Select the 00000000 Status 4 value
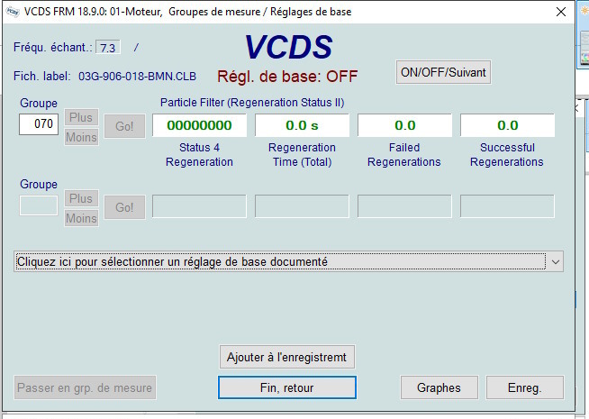The image size is (589, 419). (x=199, y=125)
